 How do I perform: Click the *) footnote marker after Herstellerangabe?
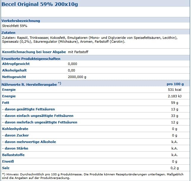60,83
